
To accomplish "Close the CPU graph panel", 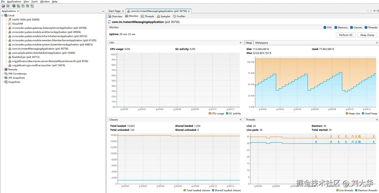I will pos(240,43).
